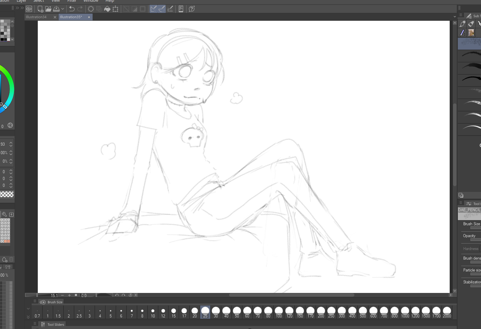The image size is (481, 329).
Task: Open the Layer menu
Action: point(21,1)
